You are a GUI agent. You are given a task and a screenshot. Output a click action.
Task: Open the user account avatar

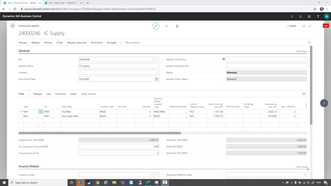(x=326, y=17)
